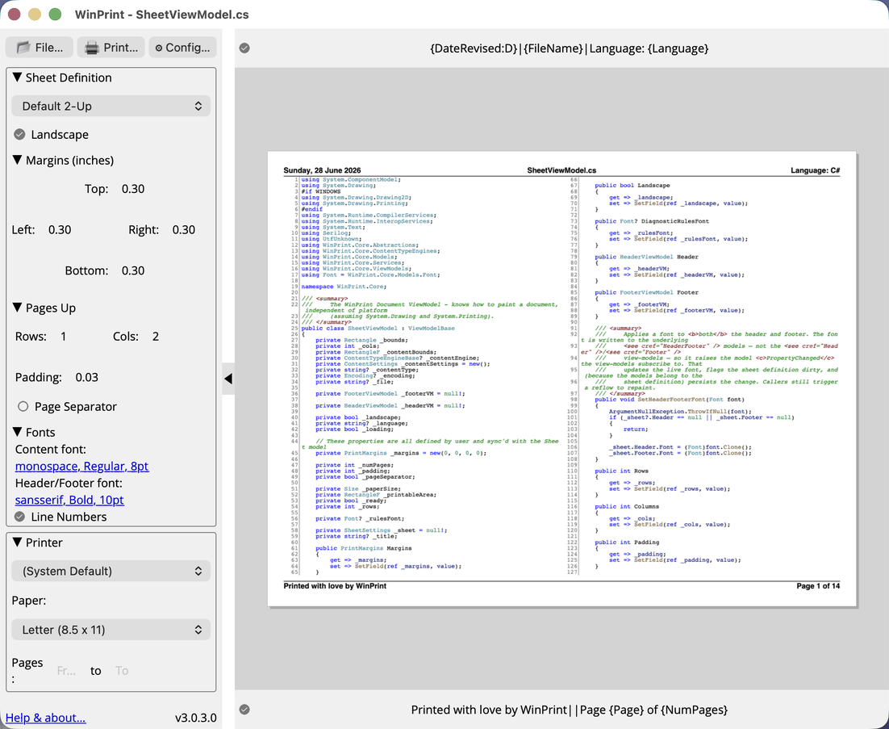Collapse the Pages Up section
This screenshot has width=889, height=729.
[x=18, y=308]
